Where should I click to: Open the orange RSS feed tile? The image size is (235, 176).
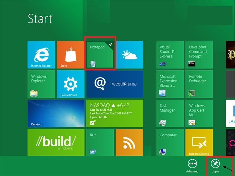point(129,142)
